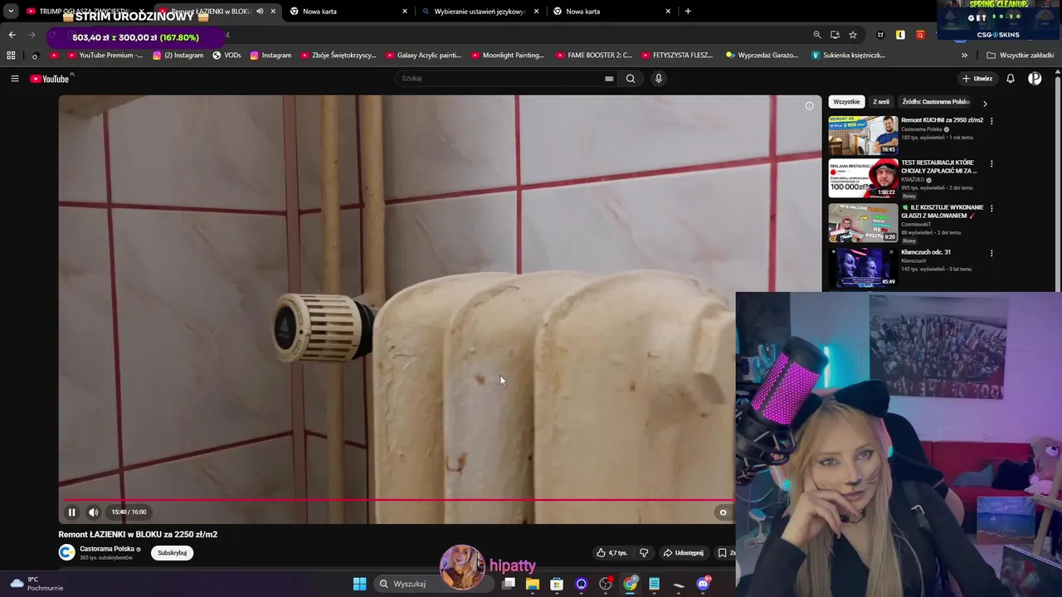Open the YouTube hamburger guide menu
The width and height of the screenshot is (1062, 597).
(14, 79)
